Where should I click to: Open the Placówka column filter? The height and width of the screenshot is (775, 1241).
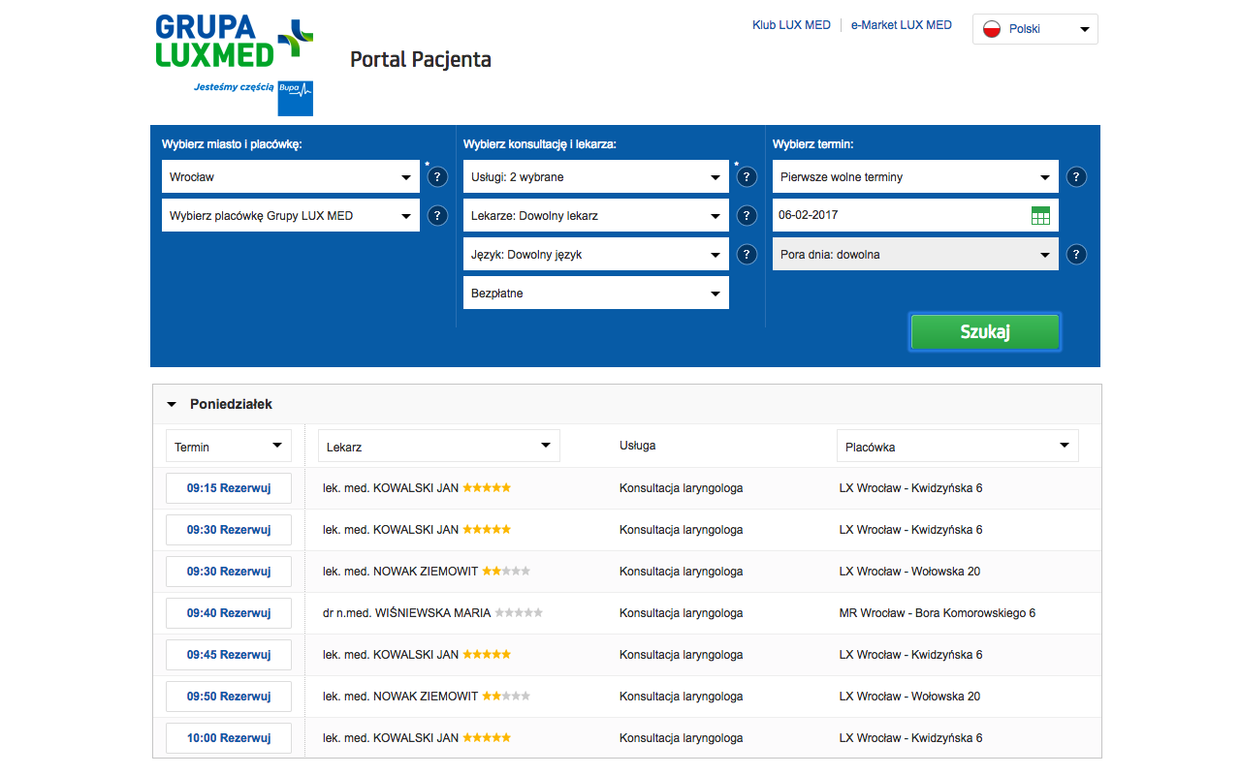(958, 446)
